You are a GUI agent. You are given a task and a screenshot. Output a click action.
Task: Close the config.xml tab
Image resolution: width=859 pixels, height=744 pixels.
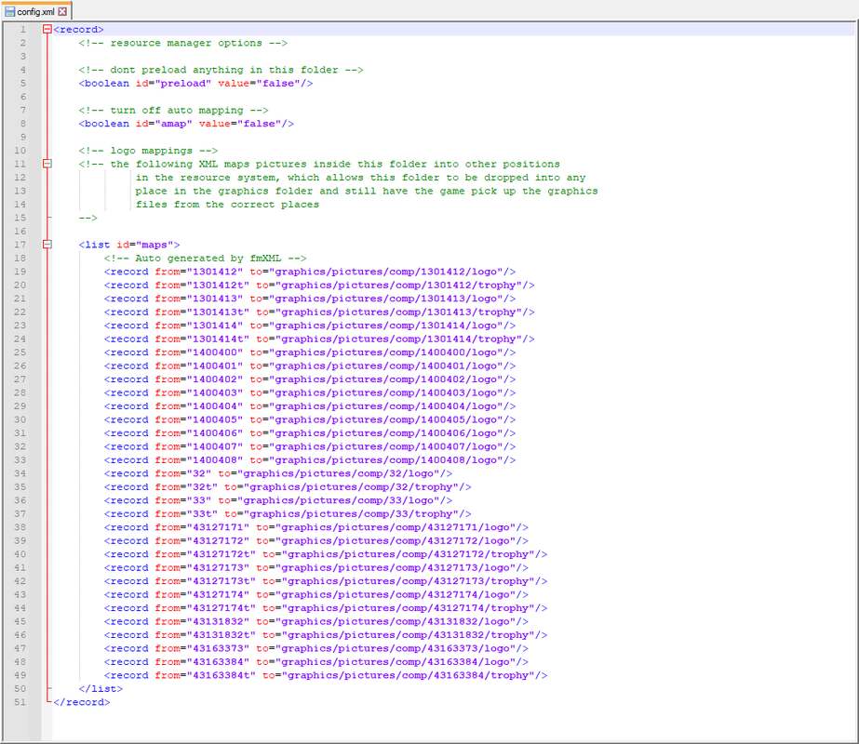point(62,11)
